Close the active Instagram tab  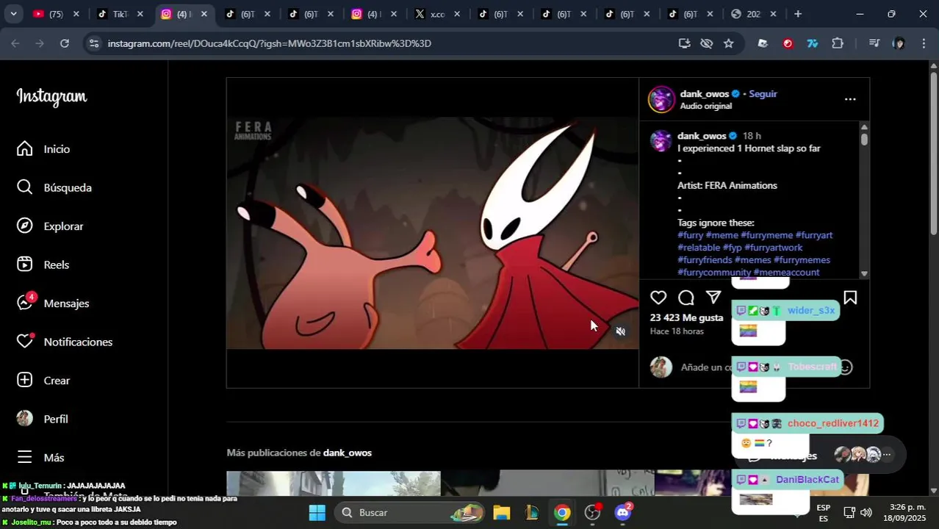click(204, 14)
